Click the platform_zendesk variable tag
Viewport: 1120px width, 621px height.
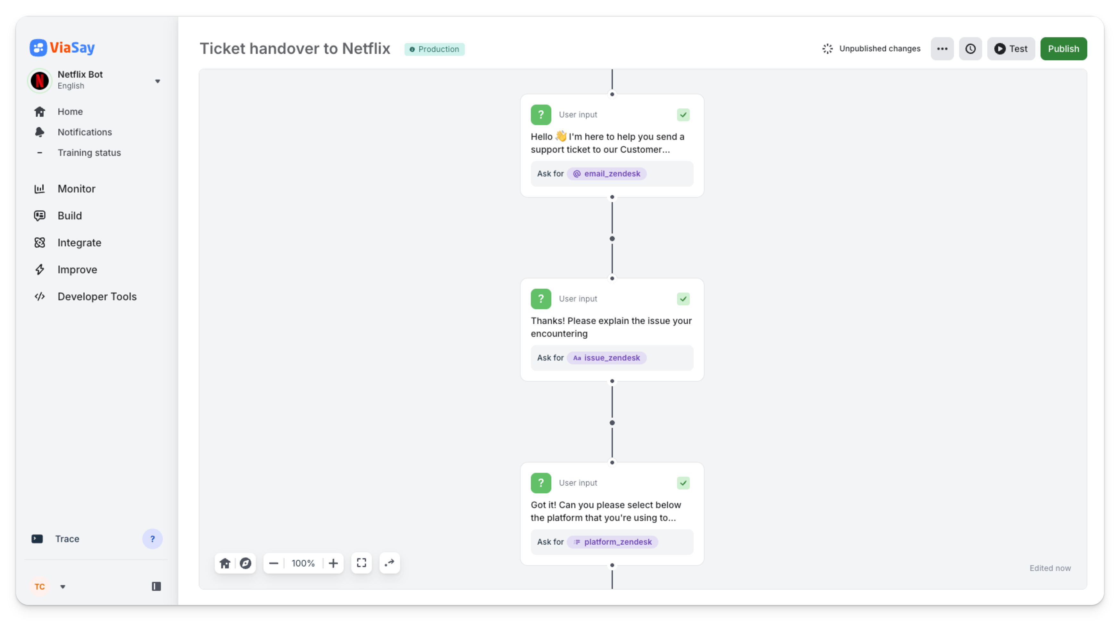click(612, 542)
